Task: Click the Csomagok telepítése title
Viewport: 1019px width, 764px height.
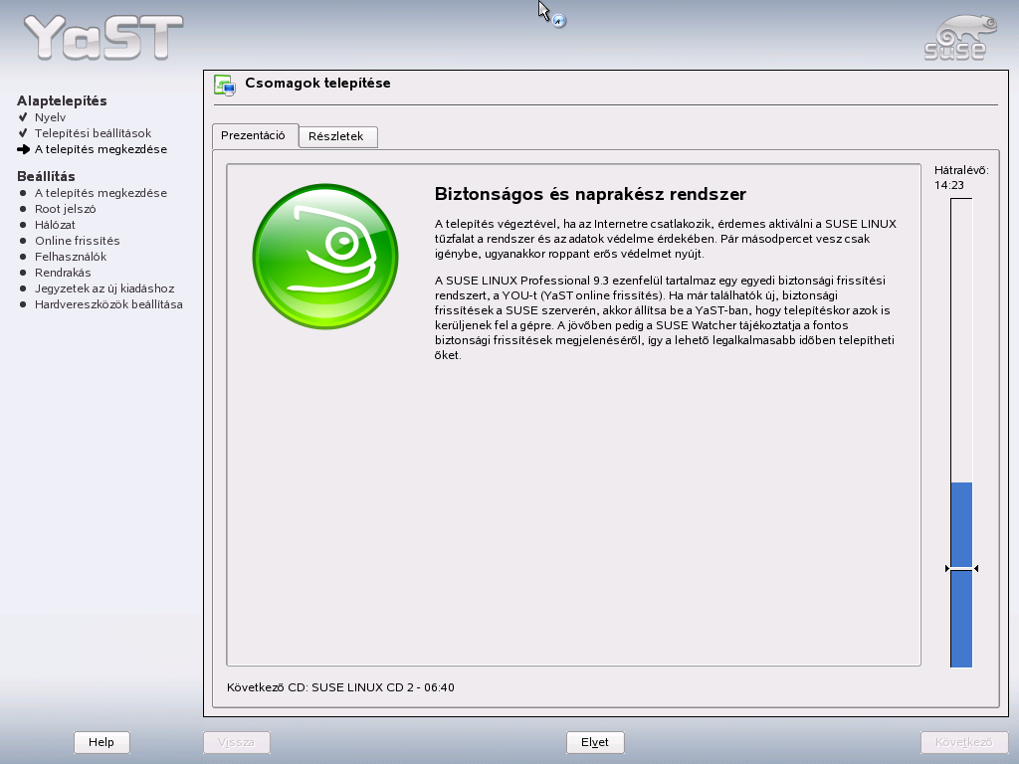Action: [x=317, y=84]
